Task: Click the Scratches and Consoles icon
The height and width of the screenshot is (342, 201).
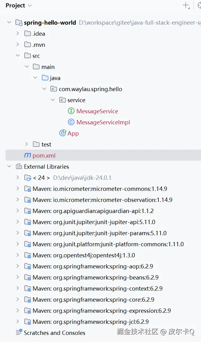Action: [x=19, y=333]
